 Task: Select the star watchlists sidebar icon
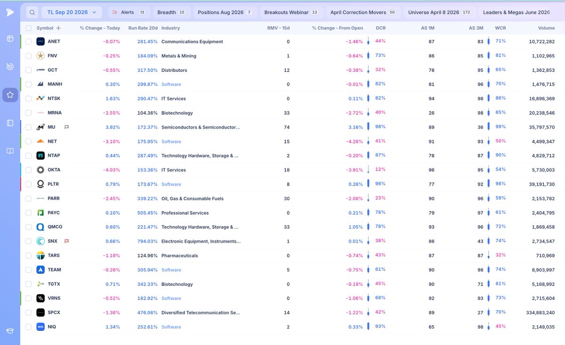point(10,95)
